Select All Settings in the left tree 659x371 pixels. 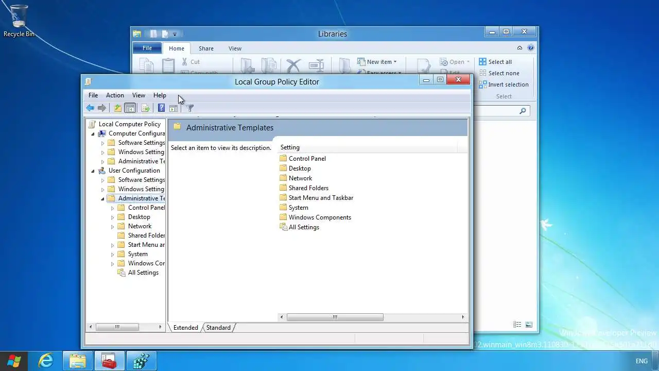143,273
